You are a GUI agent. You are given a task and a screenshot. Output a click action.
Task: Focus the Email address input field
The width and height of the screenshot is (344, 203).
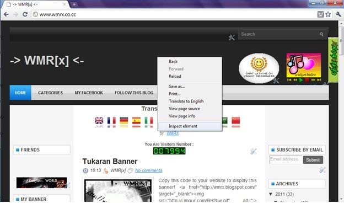click(286, 159)
